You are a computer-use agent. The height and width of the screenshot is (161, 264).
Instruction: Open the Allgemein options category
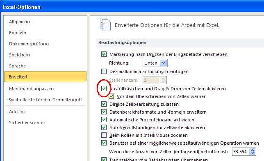19,22
